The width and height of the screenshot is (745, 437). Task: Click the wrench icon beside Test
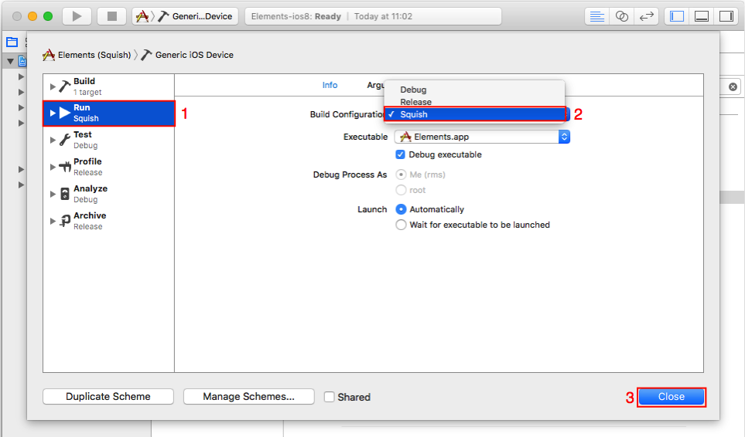(65, 141)
